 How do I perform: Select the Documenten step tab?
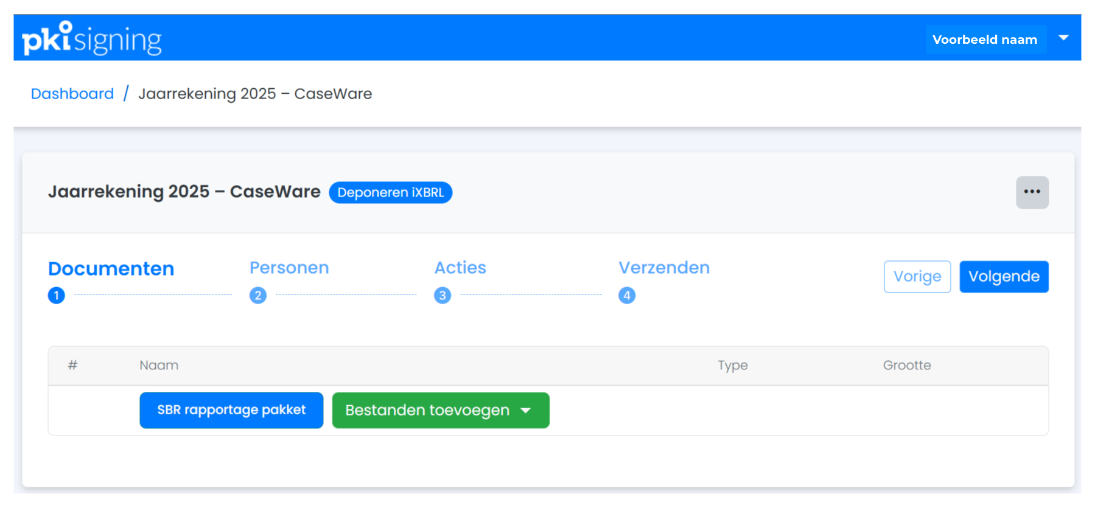111,268
